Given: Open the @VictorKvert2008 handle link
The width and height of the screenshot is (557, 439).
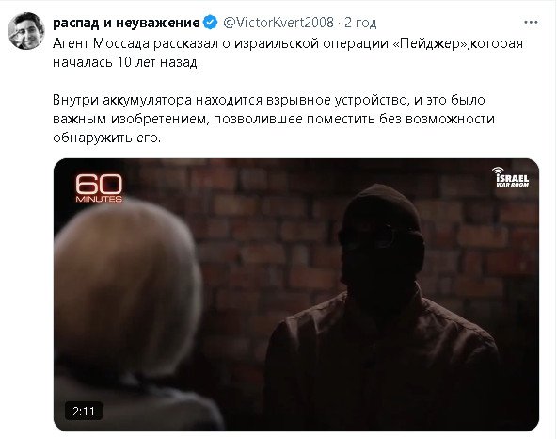Looking at the screenshot, I should tap(278, 23).
